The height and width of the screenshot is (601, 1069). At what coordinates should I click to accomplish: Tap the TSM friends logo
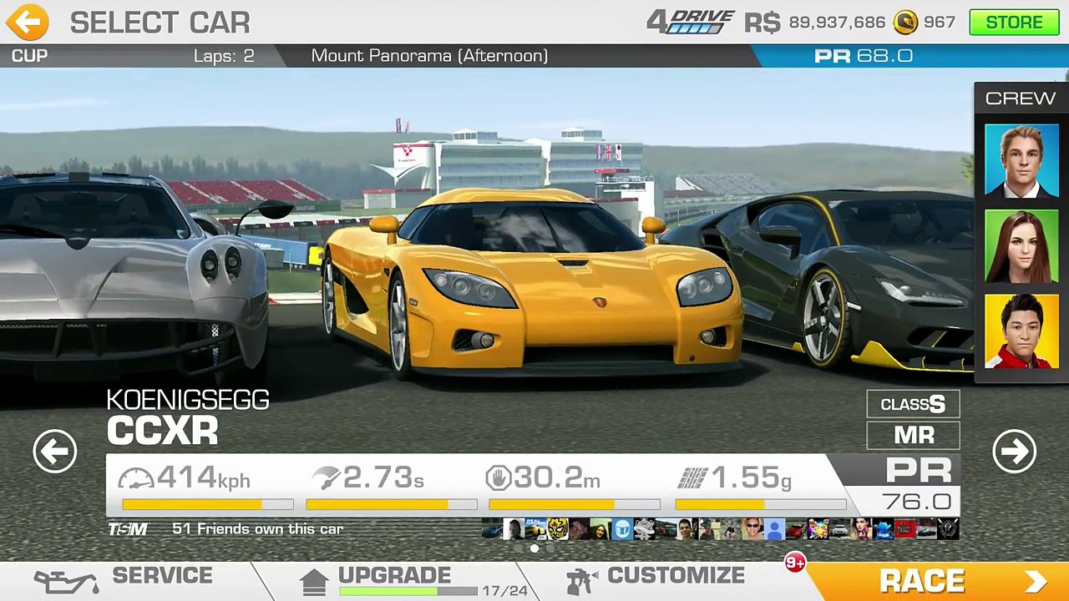128,529
